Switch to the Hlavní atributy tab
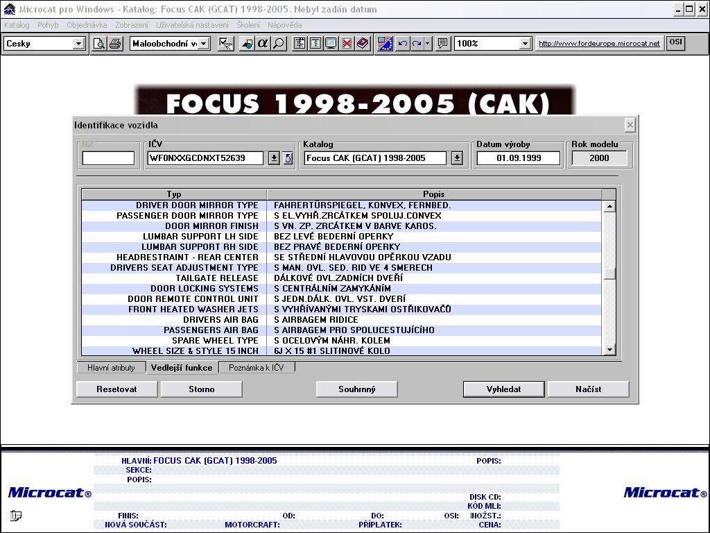The height and width of the screenshot is (533, 710). point(111,368)
